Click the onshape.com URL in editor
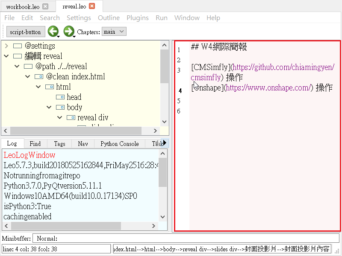The image size is (342, 256). (x=268, y=88)
